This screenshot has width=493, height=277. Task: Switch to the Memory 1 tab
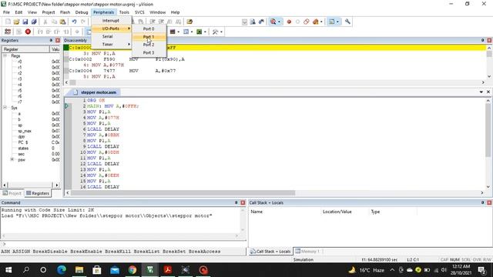point(307,252)
